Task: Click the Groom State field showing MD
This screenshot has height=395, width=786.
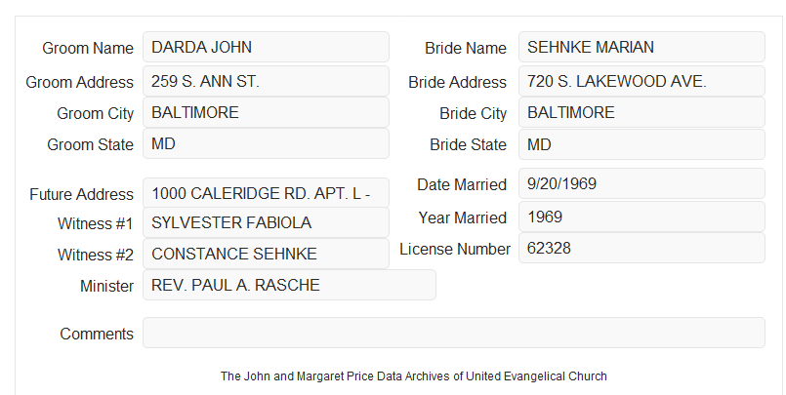Action: click(x=266, y=143)
